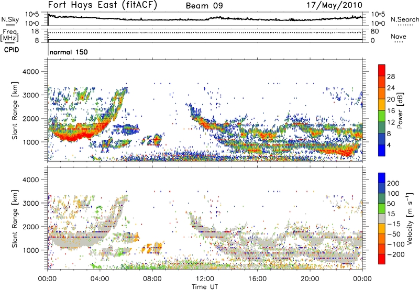Viewport: 419px width, 290px height.
Task: Click the 'CPID' label
Action: tap(12, 50)
